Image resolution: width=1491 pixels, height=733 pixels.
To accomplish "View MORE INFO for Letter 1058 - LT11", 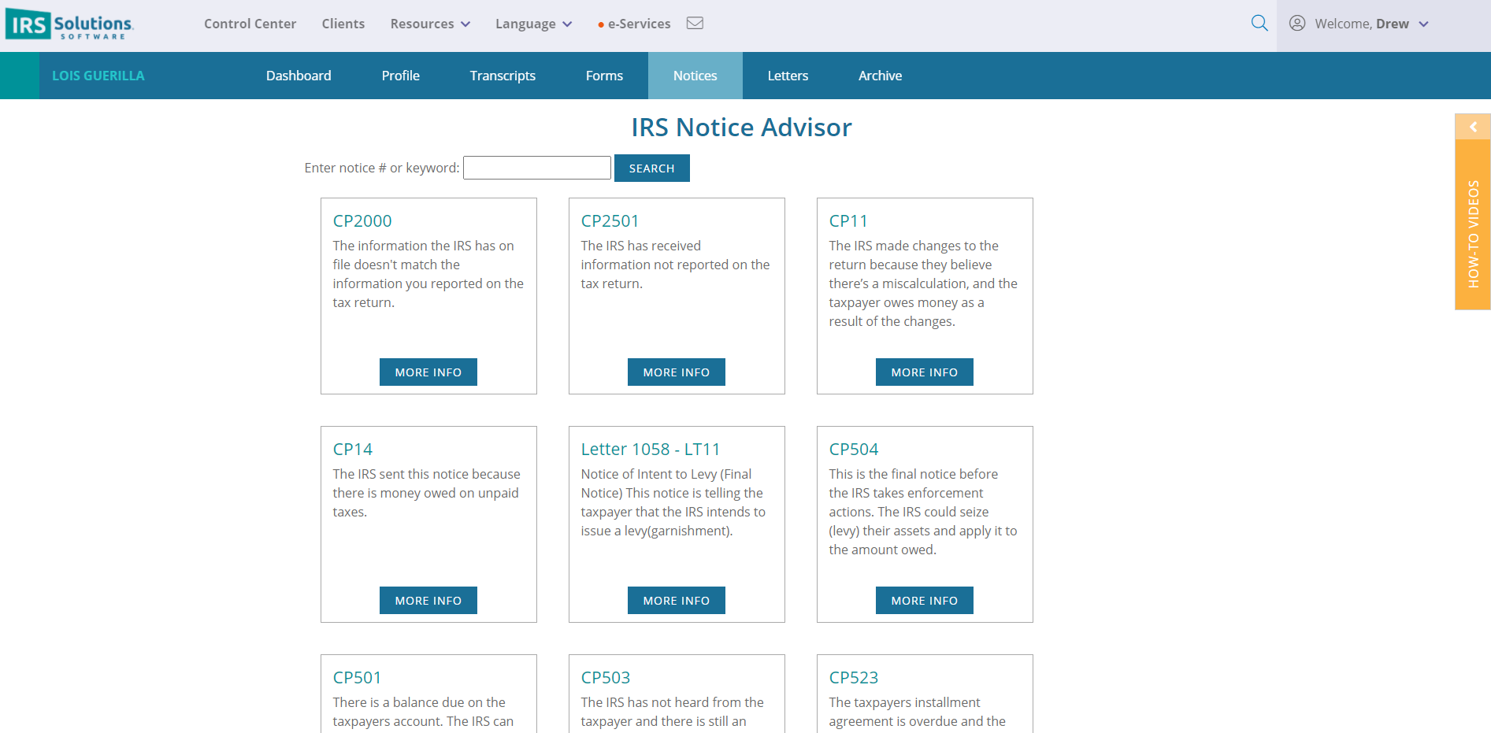I will point(676,600).
